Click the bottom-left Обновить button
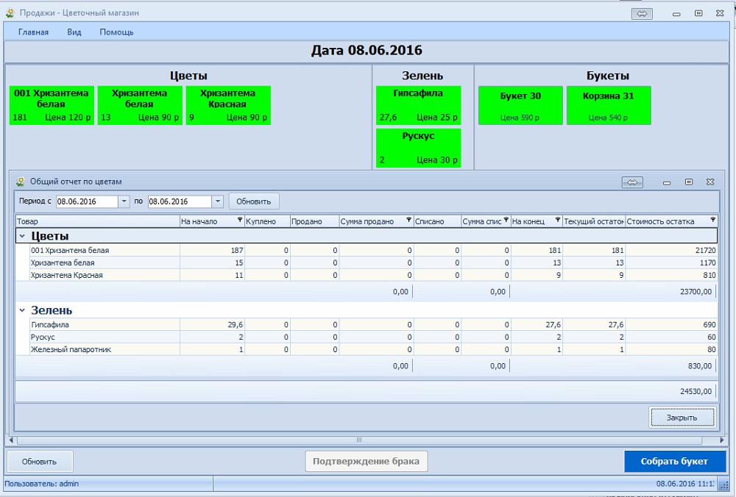 (40, 462)
